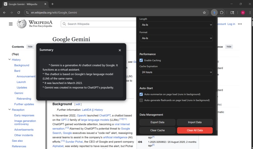This screenshot has height=149, width=253.
Task: Open the tab search side panel icon
Action: (x=232, y=13)
